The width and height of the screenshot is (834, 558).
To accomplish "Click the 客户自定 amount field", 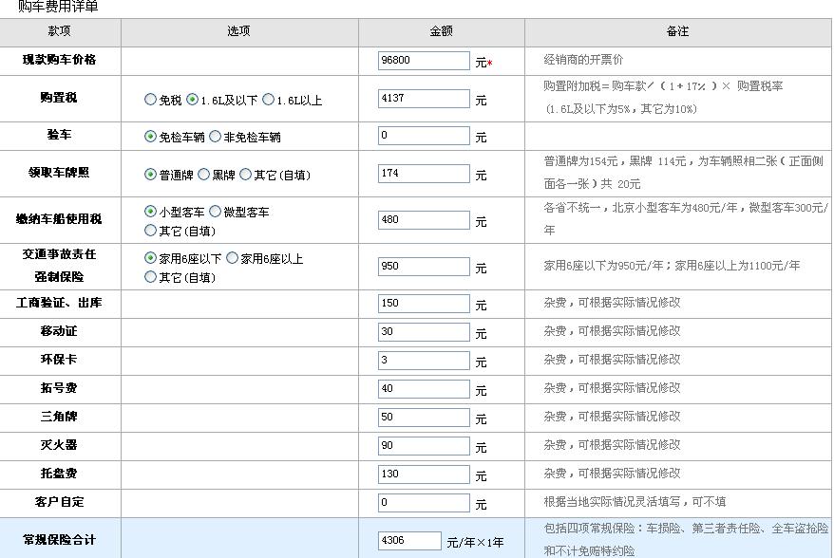I will point(424,503).
